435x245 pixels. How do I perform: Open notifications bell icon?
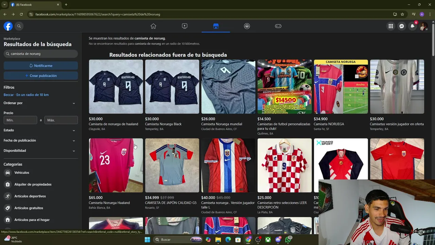point(413,26)
